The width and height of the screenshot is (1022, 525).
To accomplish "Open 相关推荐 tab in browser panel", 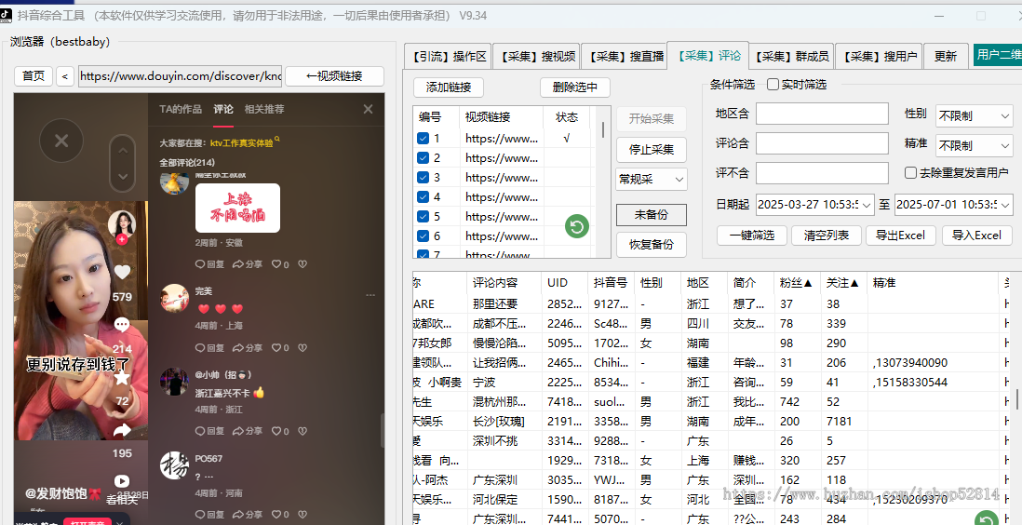I will [x=264, y=109].
